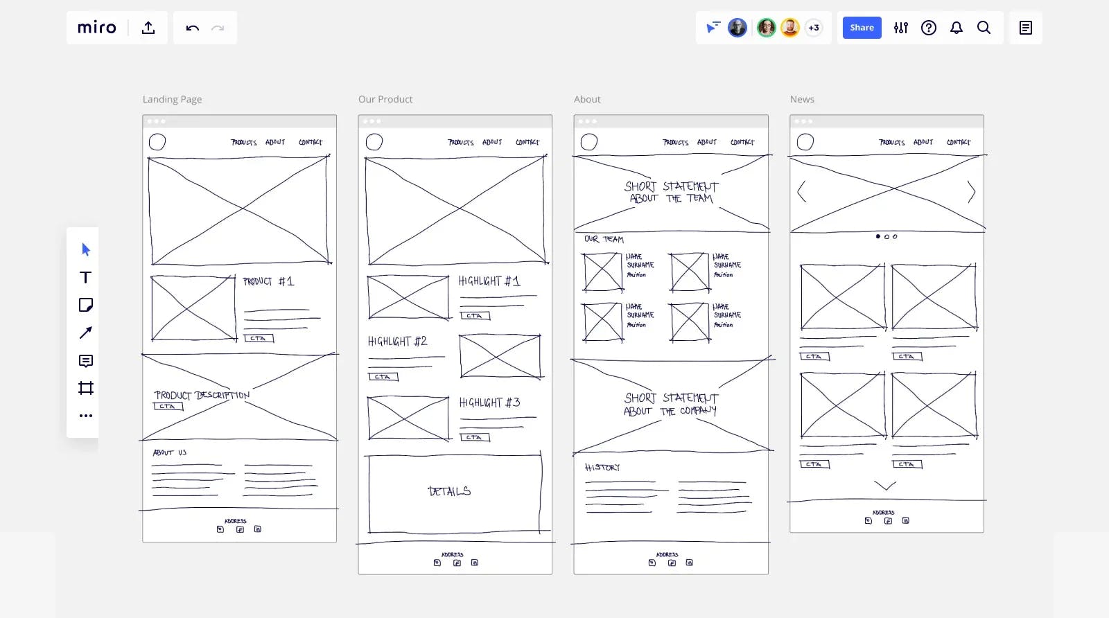
Task: Click SHORT STATEMENT ABOUT THE TEAM text
Action: 671,192
